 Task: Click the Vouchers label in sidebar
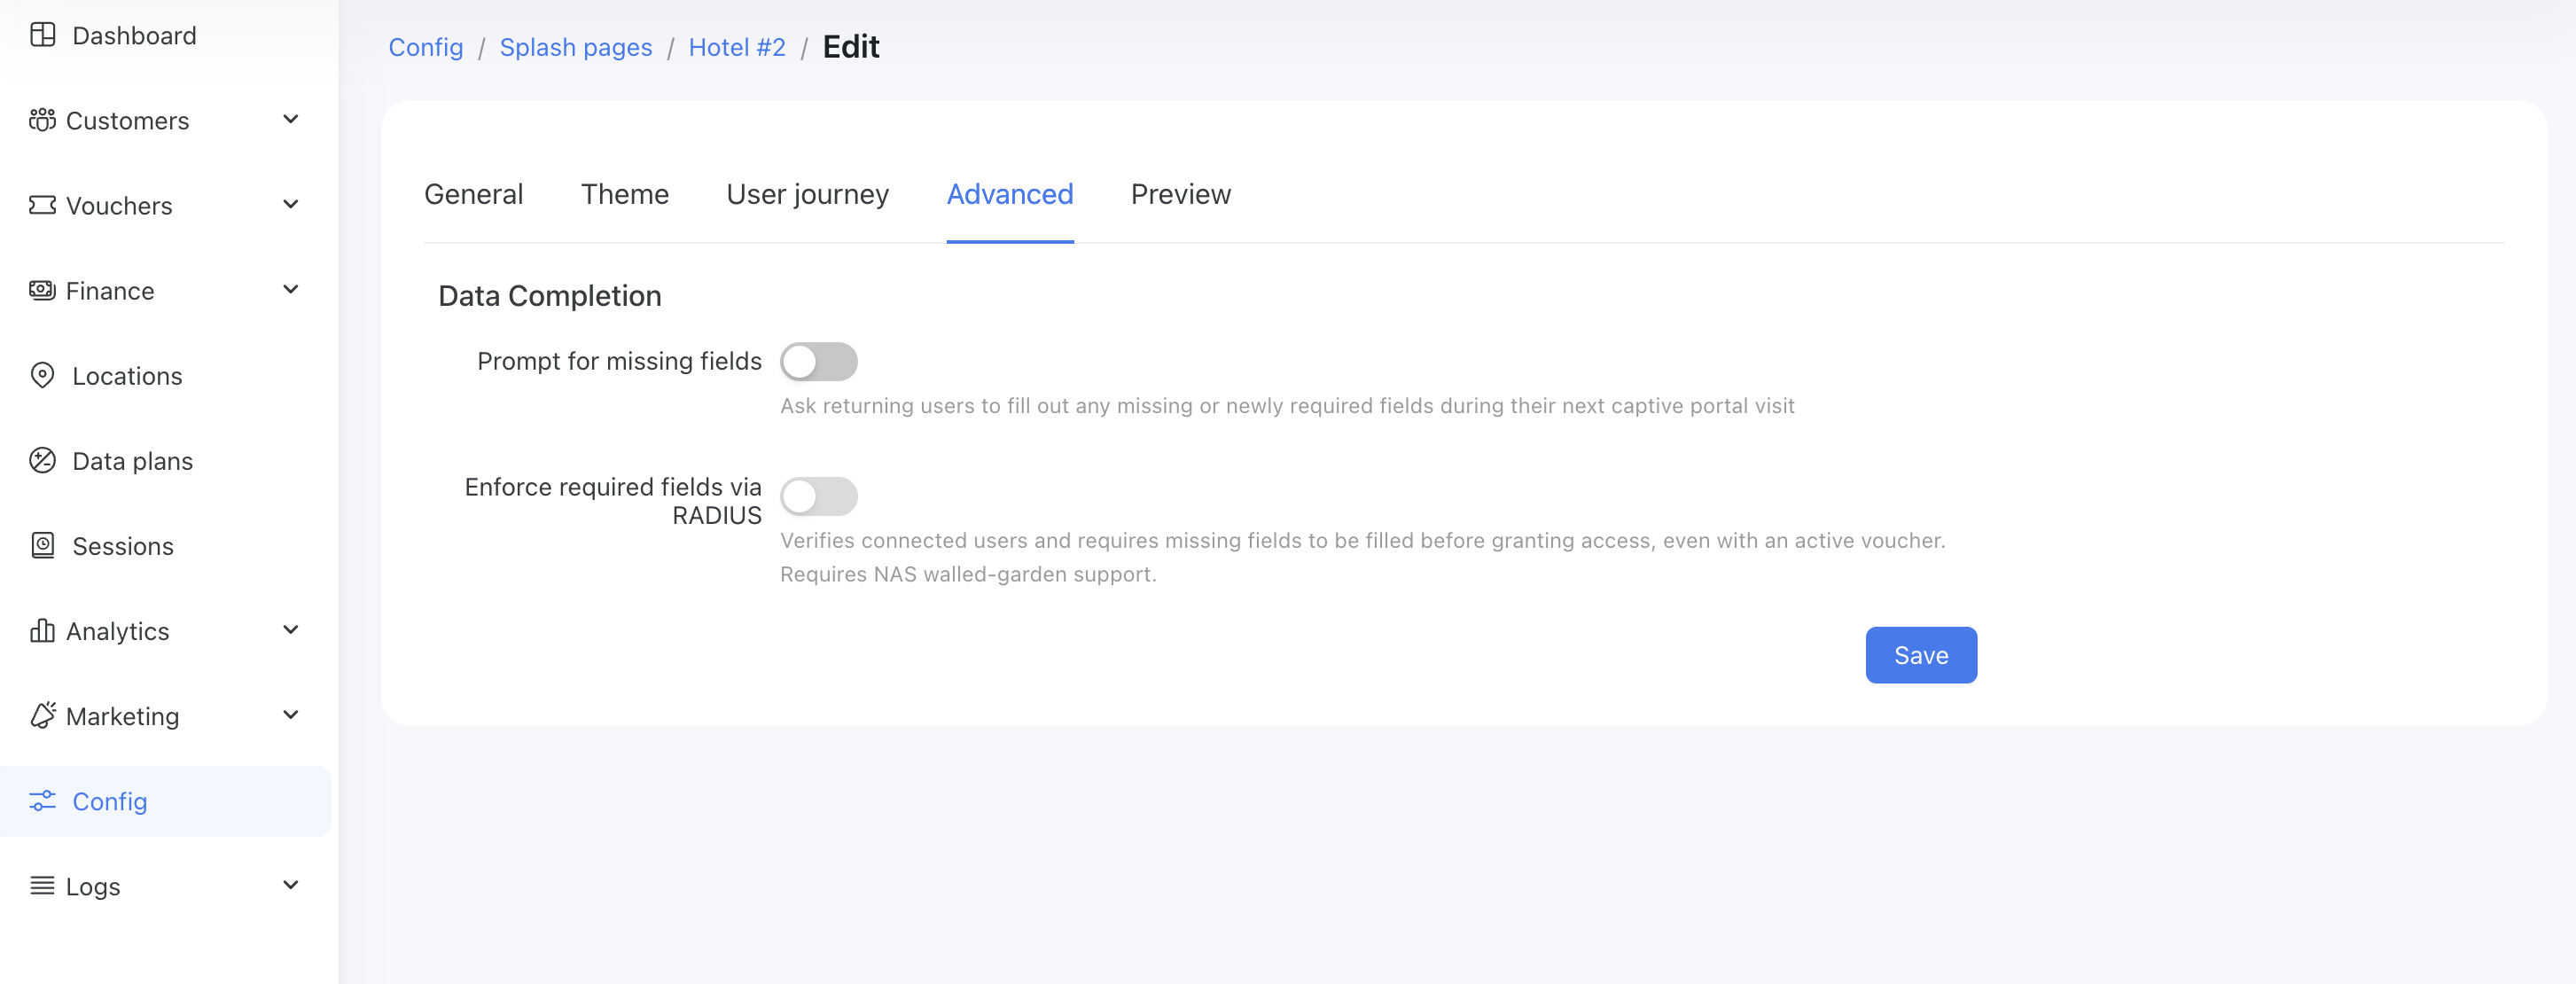coord(119,205)
